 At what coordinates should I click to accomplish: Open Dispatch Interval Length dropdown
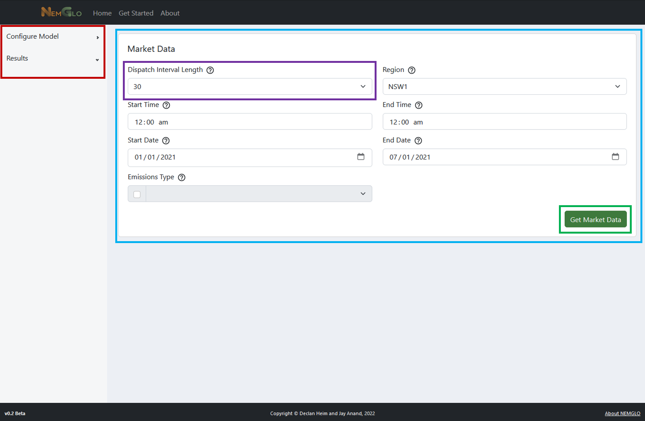pyautogui.click(x=250, y=86)
